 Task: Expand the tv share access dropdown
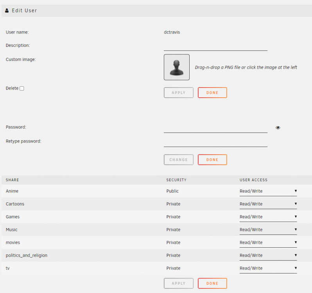268,268
